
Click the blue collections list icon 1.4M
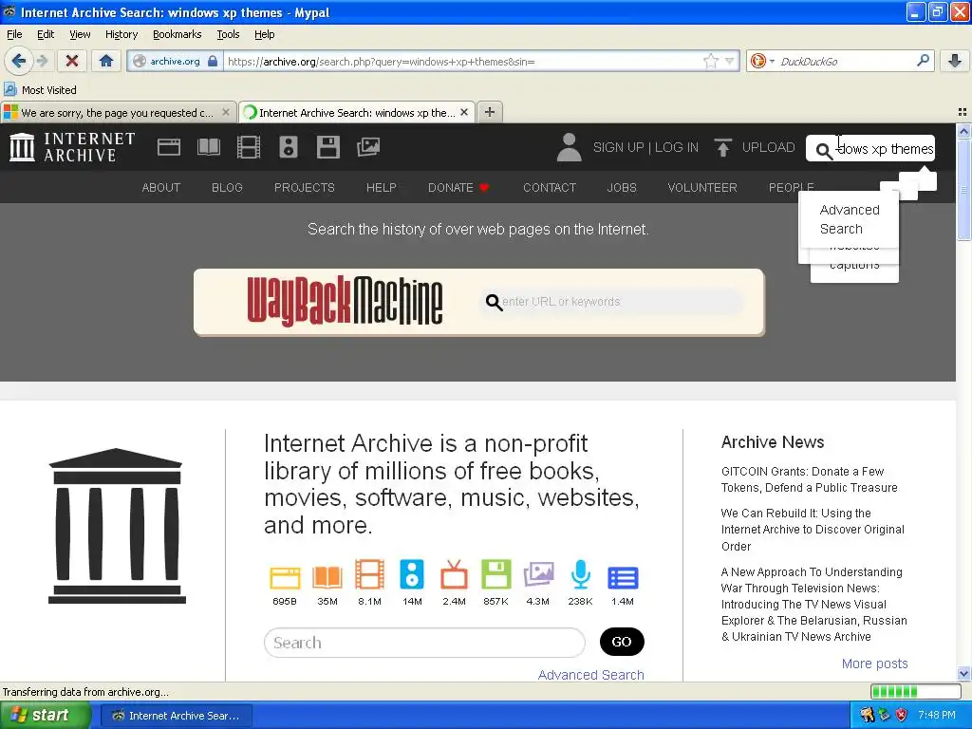coord(623,578)
